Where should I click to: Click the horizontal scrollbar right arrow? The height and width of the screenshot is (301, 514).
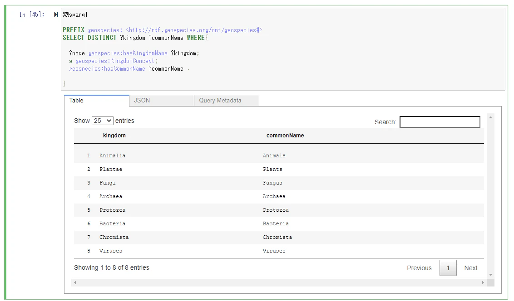483,283
